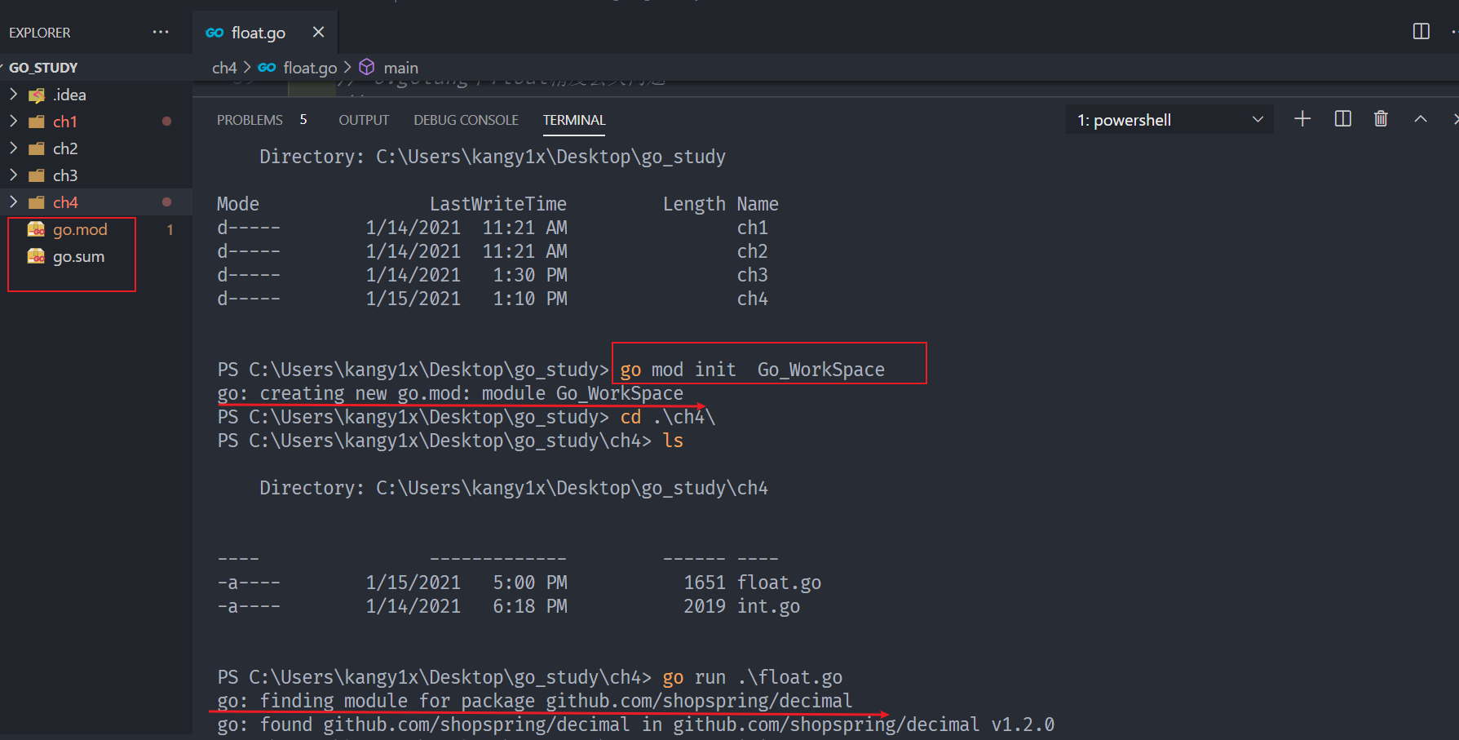This screenshot has height=740, width=1459.
Task: Select the .idea folder in Explorer
Action: [69, 94]
